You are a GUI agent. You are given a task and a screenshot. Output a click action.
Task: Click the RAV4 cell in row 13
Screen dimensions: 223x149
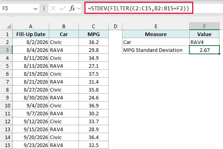tap(64, 129)
